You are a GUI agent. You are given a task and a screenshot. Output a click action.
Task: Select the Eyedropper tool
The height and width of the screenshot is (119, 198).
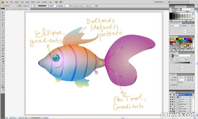pos(3,64)
